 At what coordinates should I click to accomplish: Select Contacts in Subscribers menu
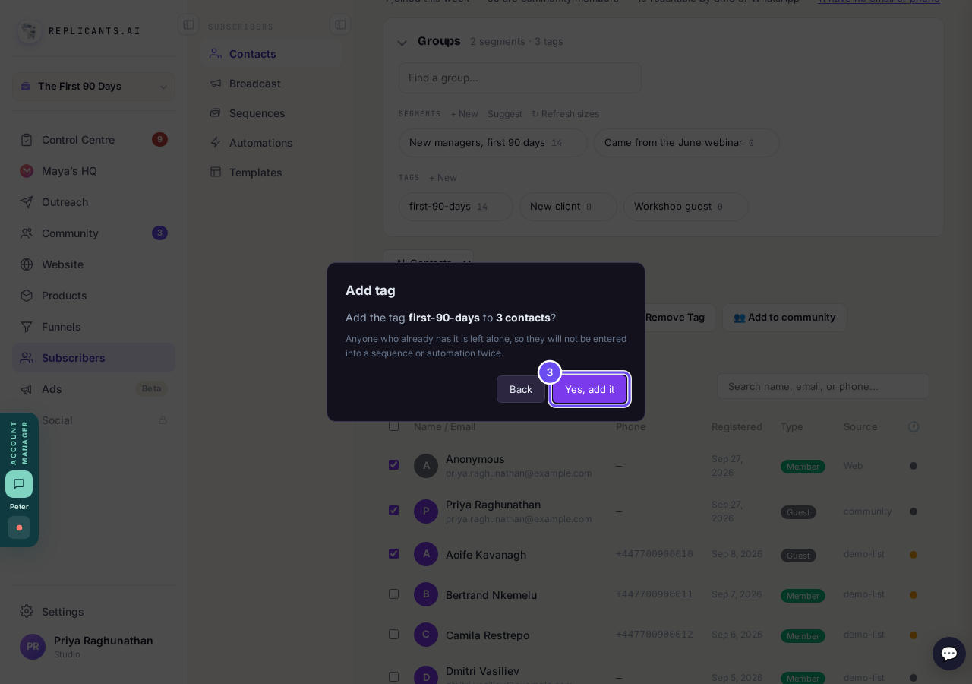tap(271, 54)
